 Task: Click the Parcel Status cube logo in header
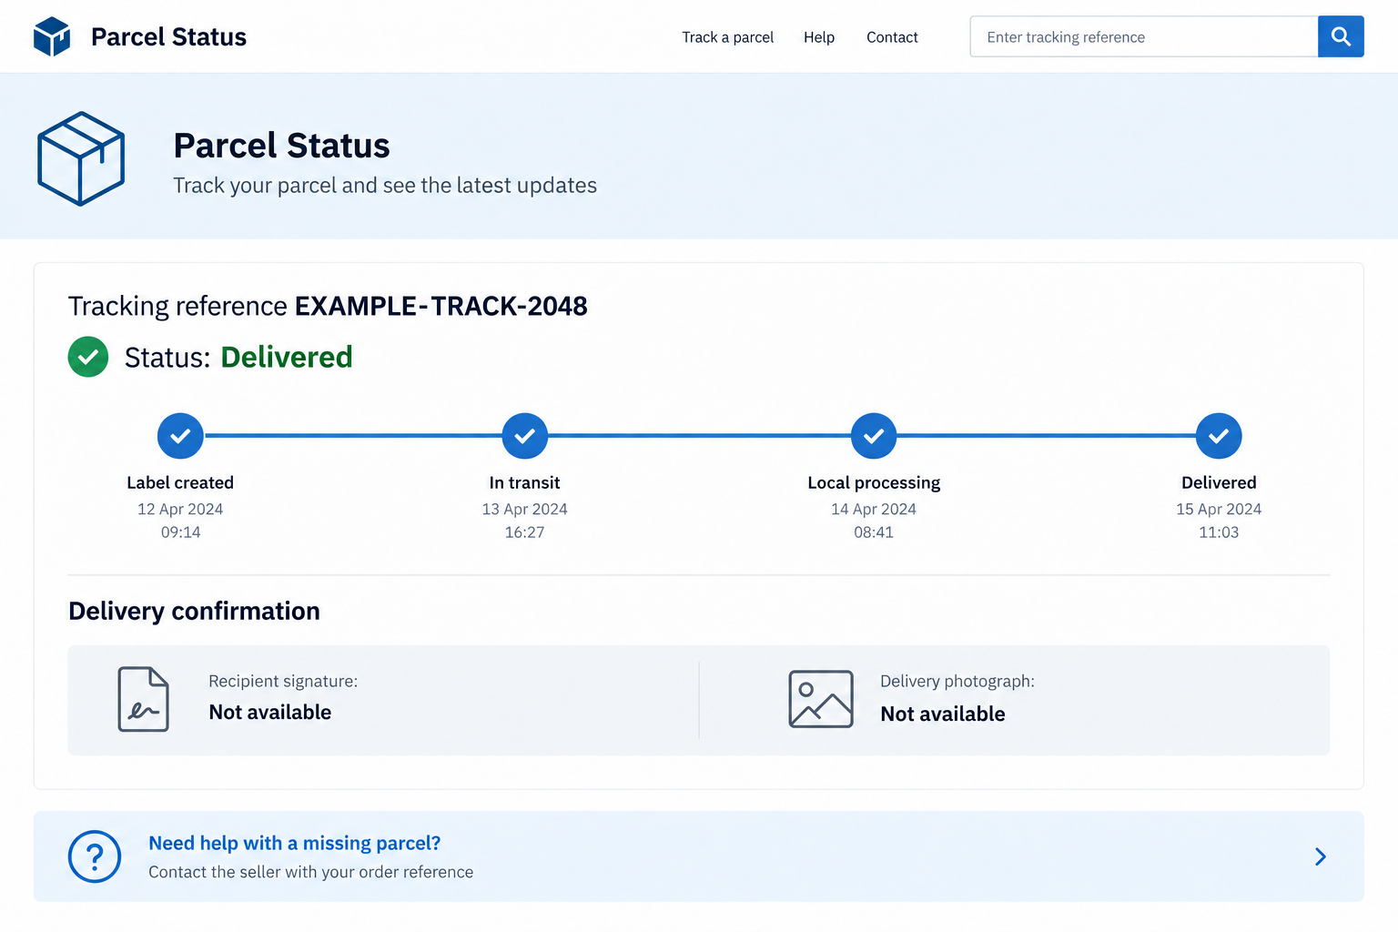[52, 36]
